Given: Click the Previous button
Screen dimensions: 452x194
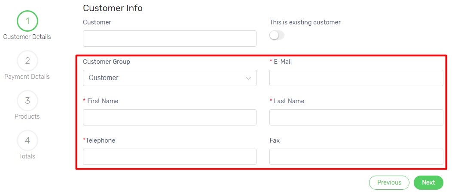Looking at the screenshot, I should pos(389,182).
